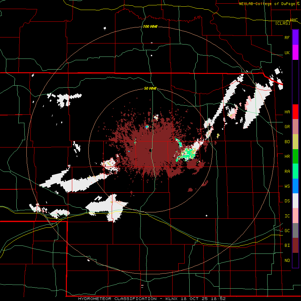Image resolution: width=301 pixels, height=301 pixels.
Task: Click the '100 NMI' range ring label
Action: pos(150,26)
